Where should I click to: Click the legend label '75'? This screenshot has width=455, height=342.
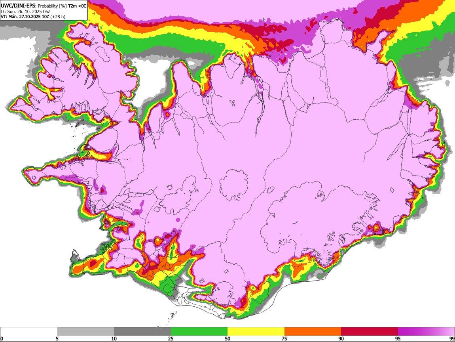click(284, 339)
